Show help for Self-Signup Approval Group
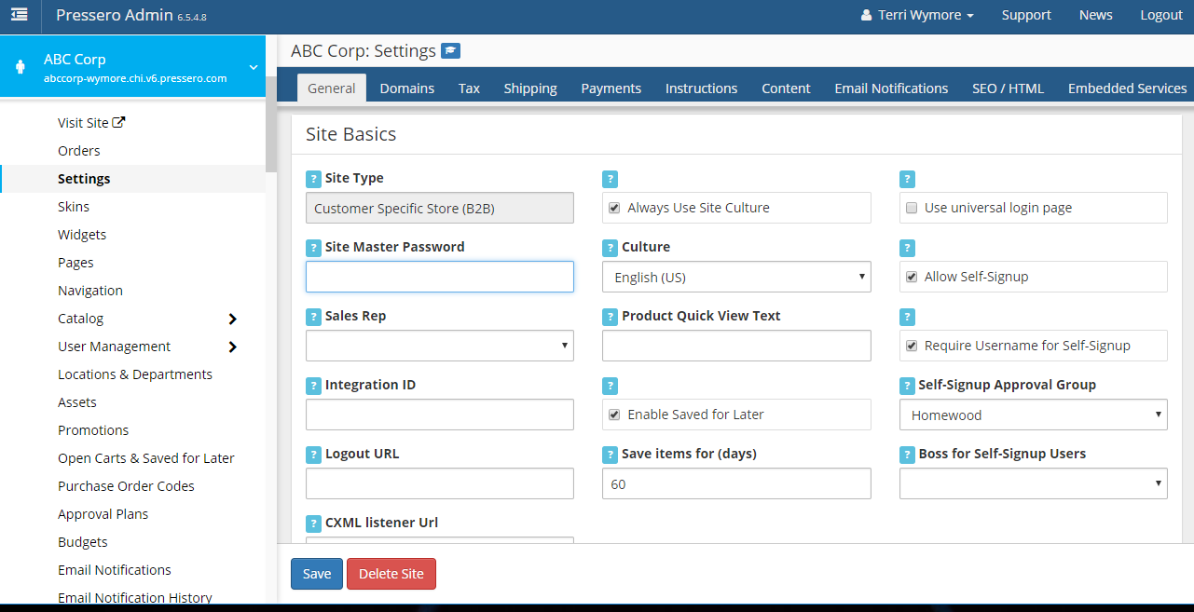1194x612 pixels. (x=907, y=386)
